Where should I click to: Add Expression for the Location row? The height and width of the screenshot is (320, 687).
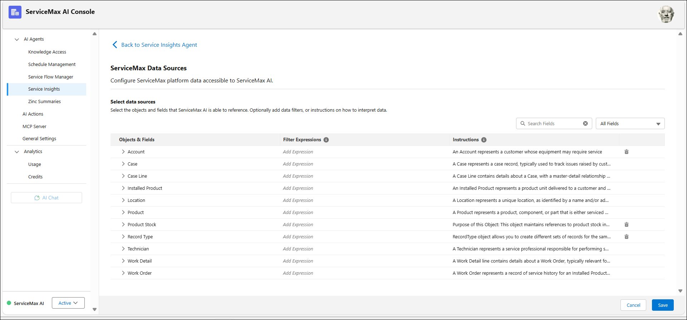pyautogui.click(x=298, y=200)
